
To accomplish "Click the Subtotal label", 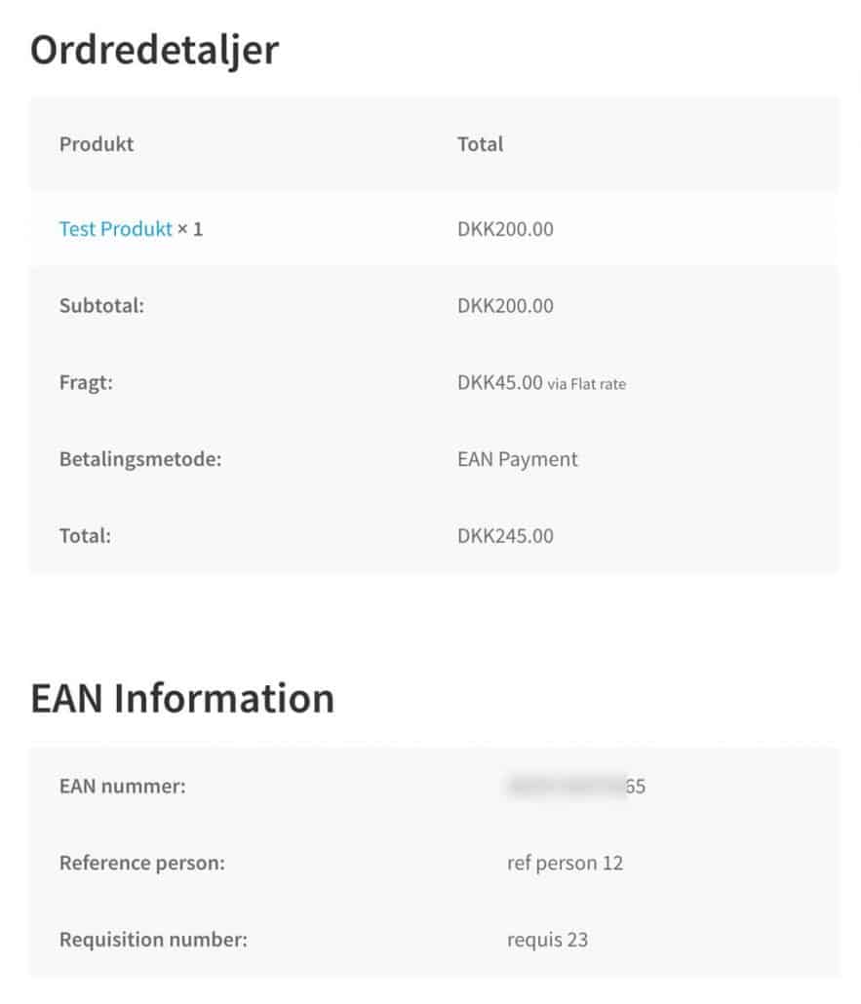I will [101, 305].
